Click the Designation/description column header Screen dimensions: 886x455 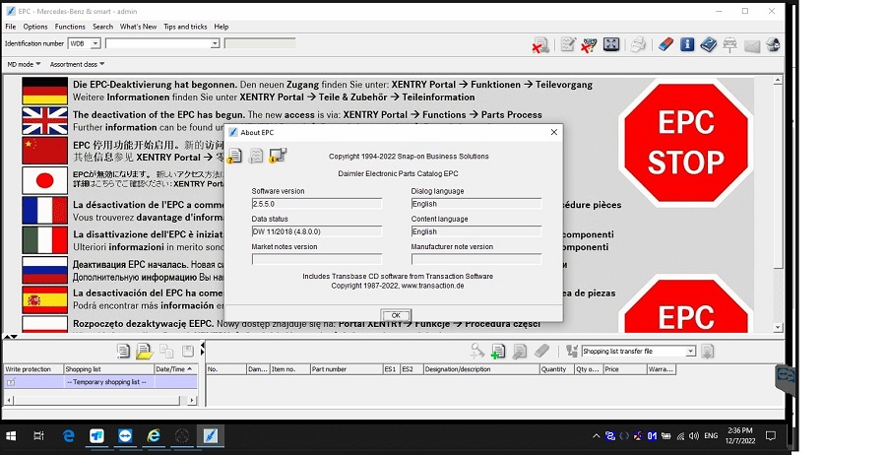pyautogui.click(x=480, y=369)
